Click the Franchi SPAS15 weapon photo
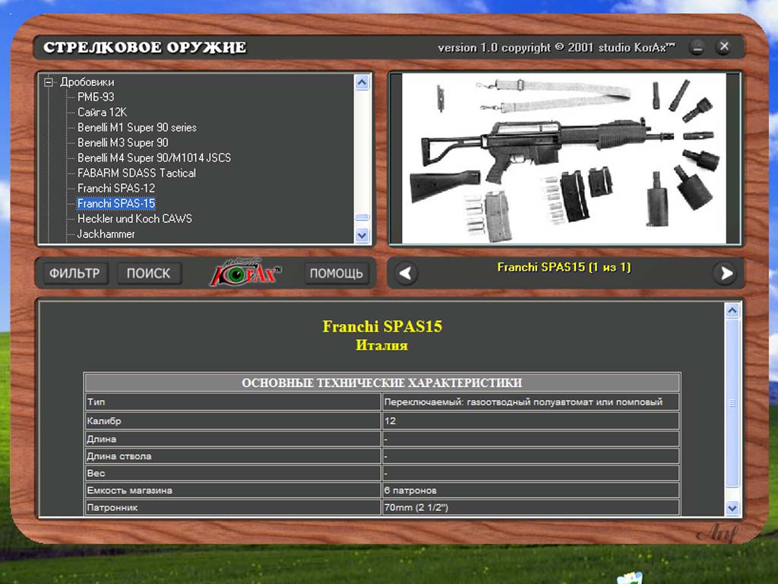Image resolution: width=778 pixels, height=584 pixels. (565, 158)
